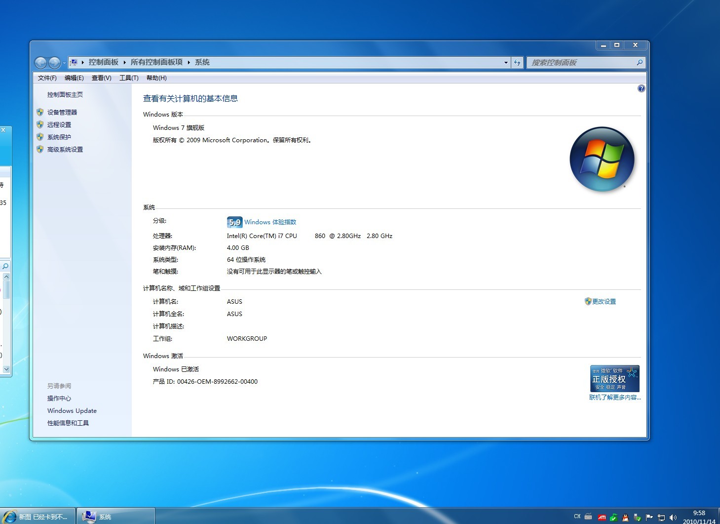Viewport: 720px width, 524px height.
Task: Expand the arrow before 控制面板 in breadcrumb
Action: [83, 63]
